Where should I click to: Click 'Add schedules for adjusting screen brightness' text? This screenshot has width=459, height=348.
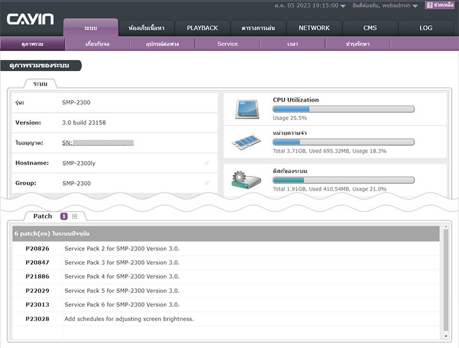pos(129,319)
